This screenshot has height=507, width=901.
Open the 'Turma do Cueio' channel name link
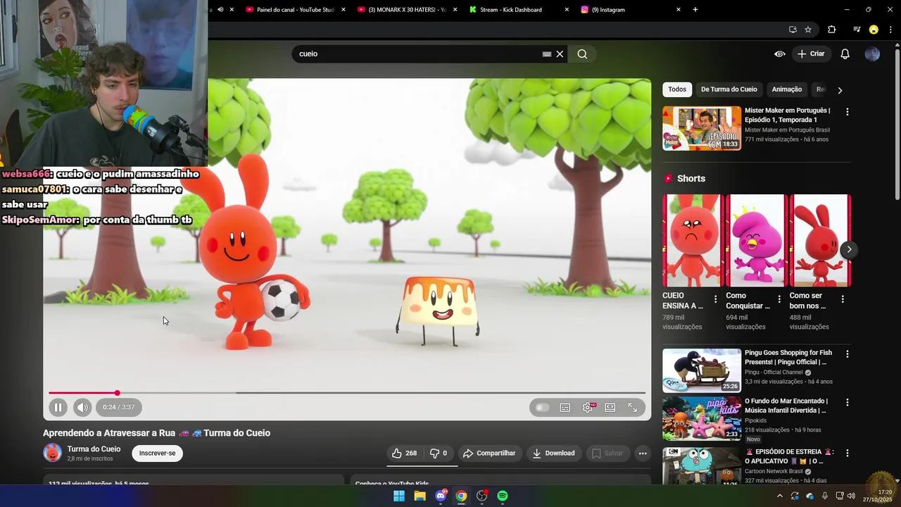coord(94,449)
